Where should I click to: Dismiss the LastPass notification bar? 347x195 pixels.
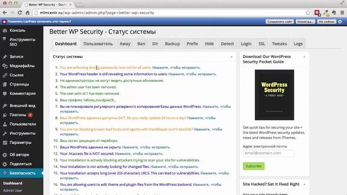(x=340, y=22)
